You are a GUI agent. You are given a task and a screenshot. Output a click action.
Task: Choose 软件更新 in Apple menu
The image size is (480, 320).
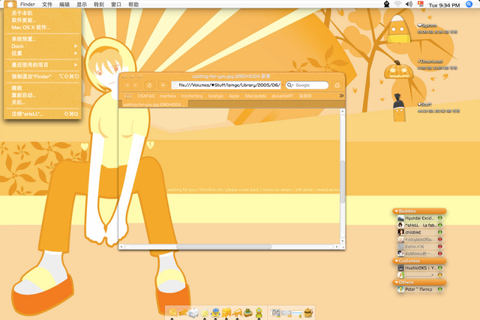(x=43, y=20)
